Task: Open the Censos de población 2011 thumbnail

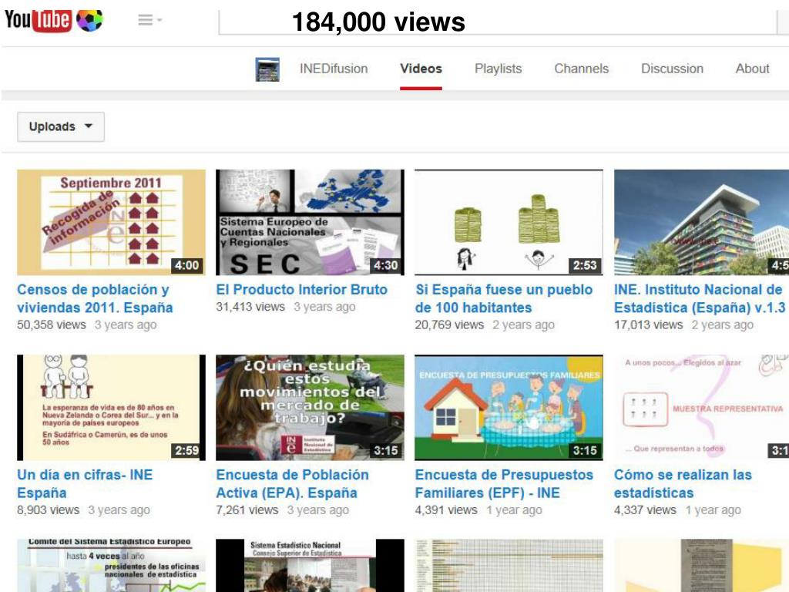Action: (111, 222)
